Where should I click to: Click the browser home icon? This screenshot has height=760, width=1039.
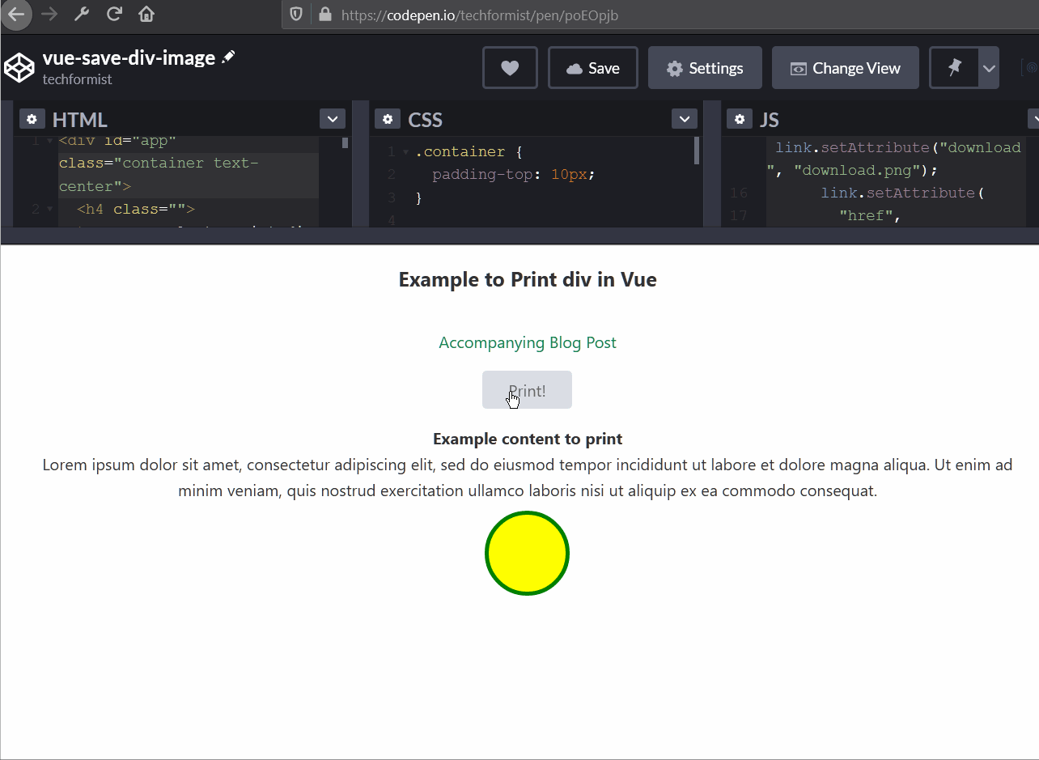(x=146, y=14)
